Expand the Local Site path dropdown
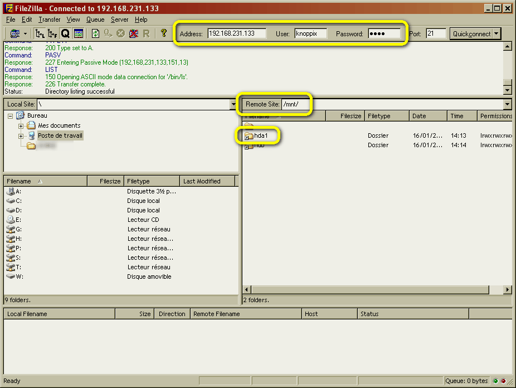 [x=233, y=104]
